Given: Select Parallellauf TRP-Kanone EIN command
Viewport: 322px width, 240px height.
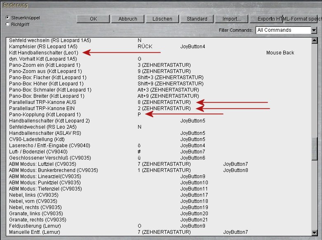Looking at the screenshot, I should (x=42, y=108).
